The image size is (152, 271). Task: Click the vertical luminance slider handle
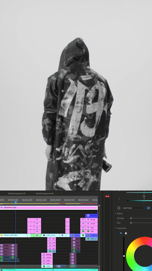(124, 256)
